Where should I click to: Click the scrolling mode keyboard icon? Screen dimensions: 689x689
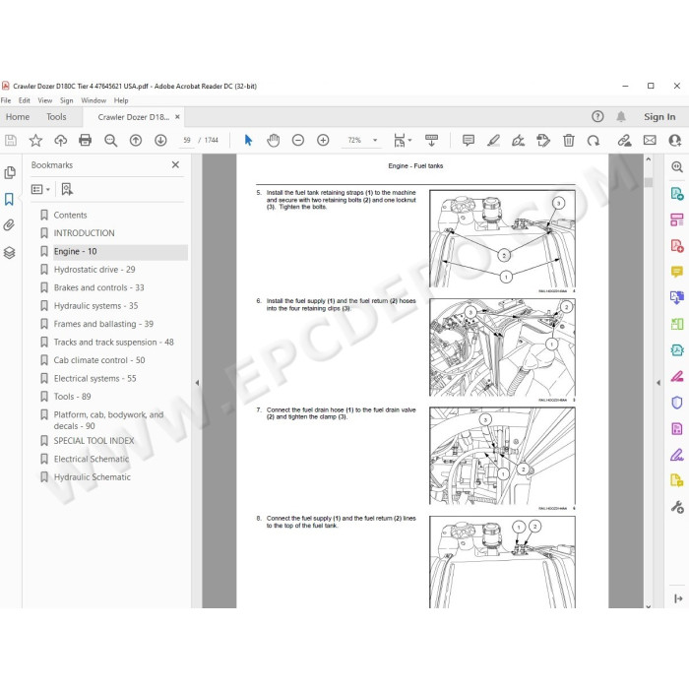click(x=431, y=140)
